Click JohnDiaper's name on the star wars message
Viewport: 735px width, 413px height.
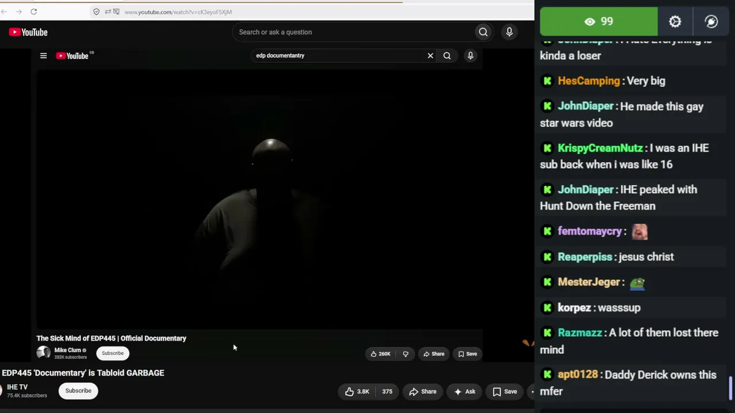coord(586,106)
